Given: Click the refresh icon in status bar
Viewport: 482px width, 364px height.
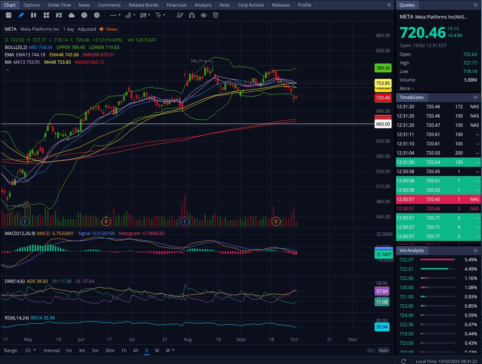Looking at the screenshot, I should coord(404,361).
